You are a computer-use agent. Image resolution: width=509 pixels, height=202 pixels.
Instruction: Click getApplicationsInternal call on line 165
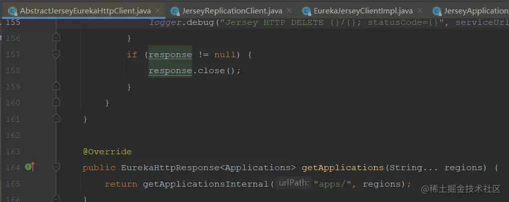click(206, 184)
